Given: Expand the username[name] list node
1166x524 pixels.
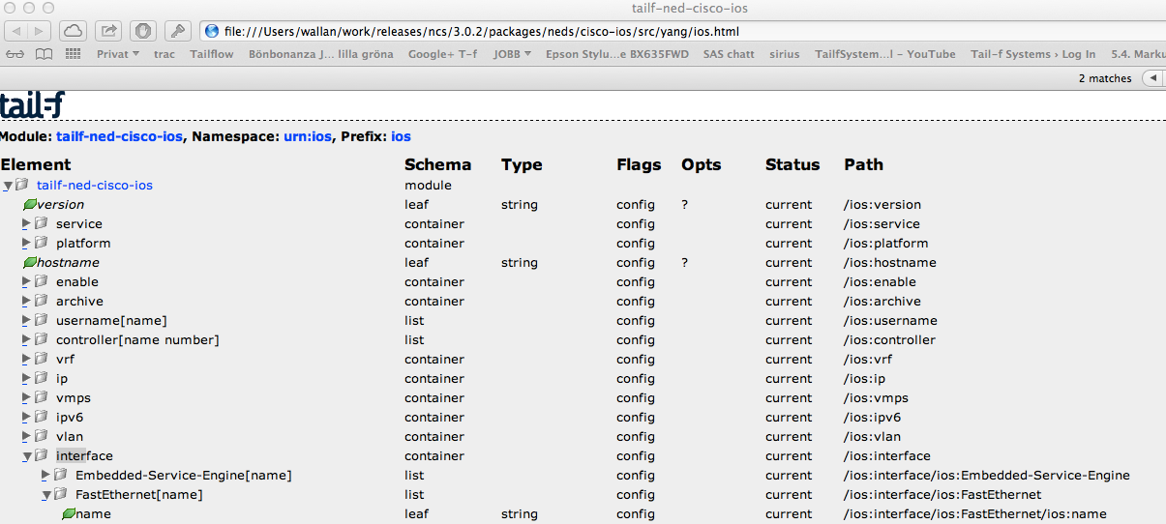Looking at the screenshot, I should (26, 320).
